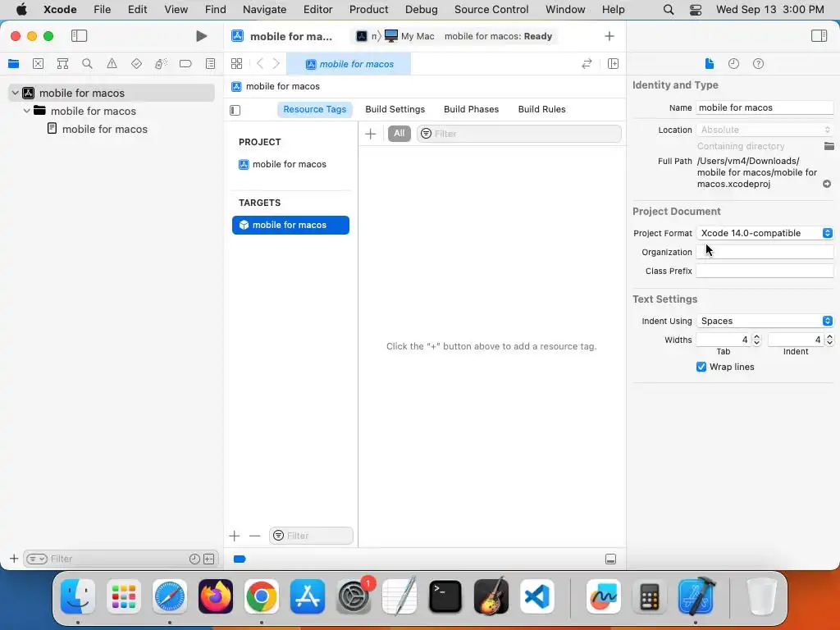The height and width of the screenshot is (630, 840).
Task: Open the related items grid icon
Action: 236,64
